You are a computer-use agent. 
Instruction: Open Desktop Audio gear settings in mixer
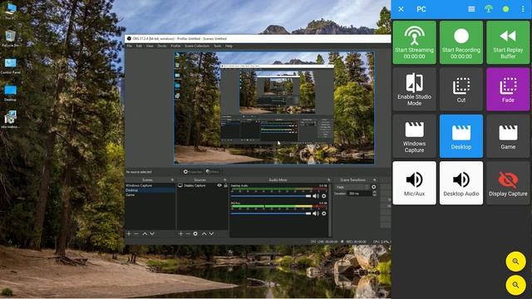[323, 196]
